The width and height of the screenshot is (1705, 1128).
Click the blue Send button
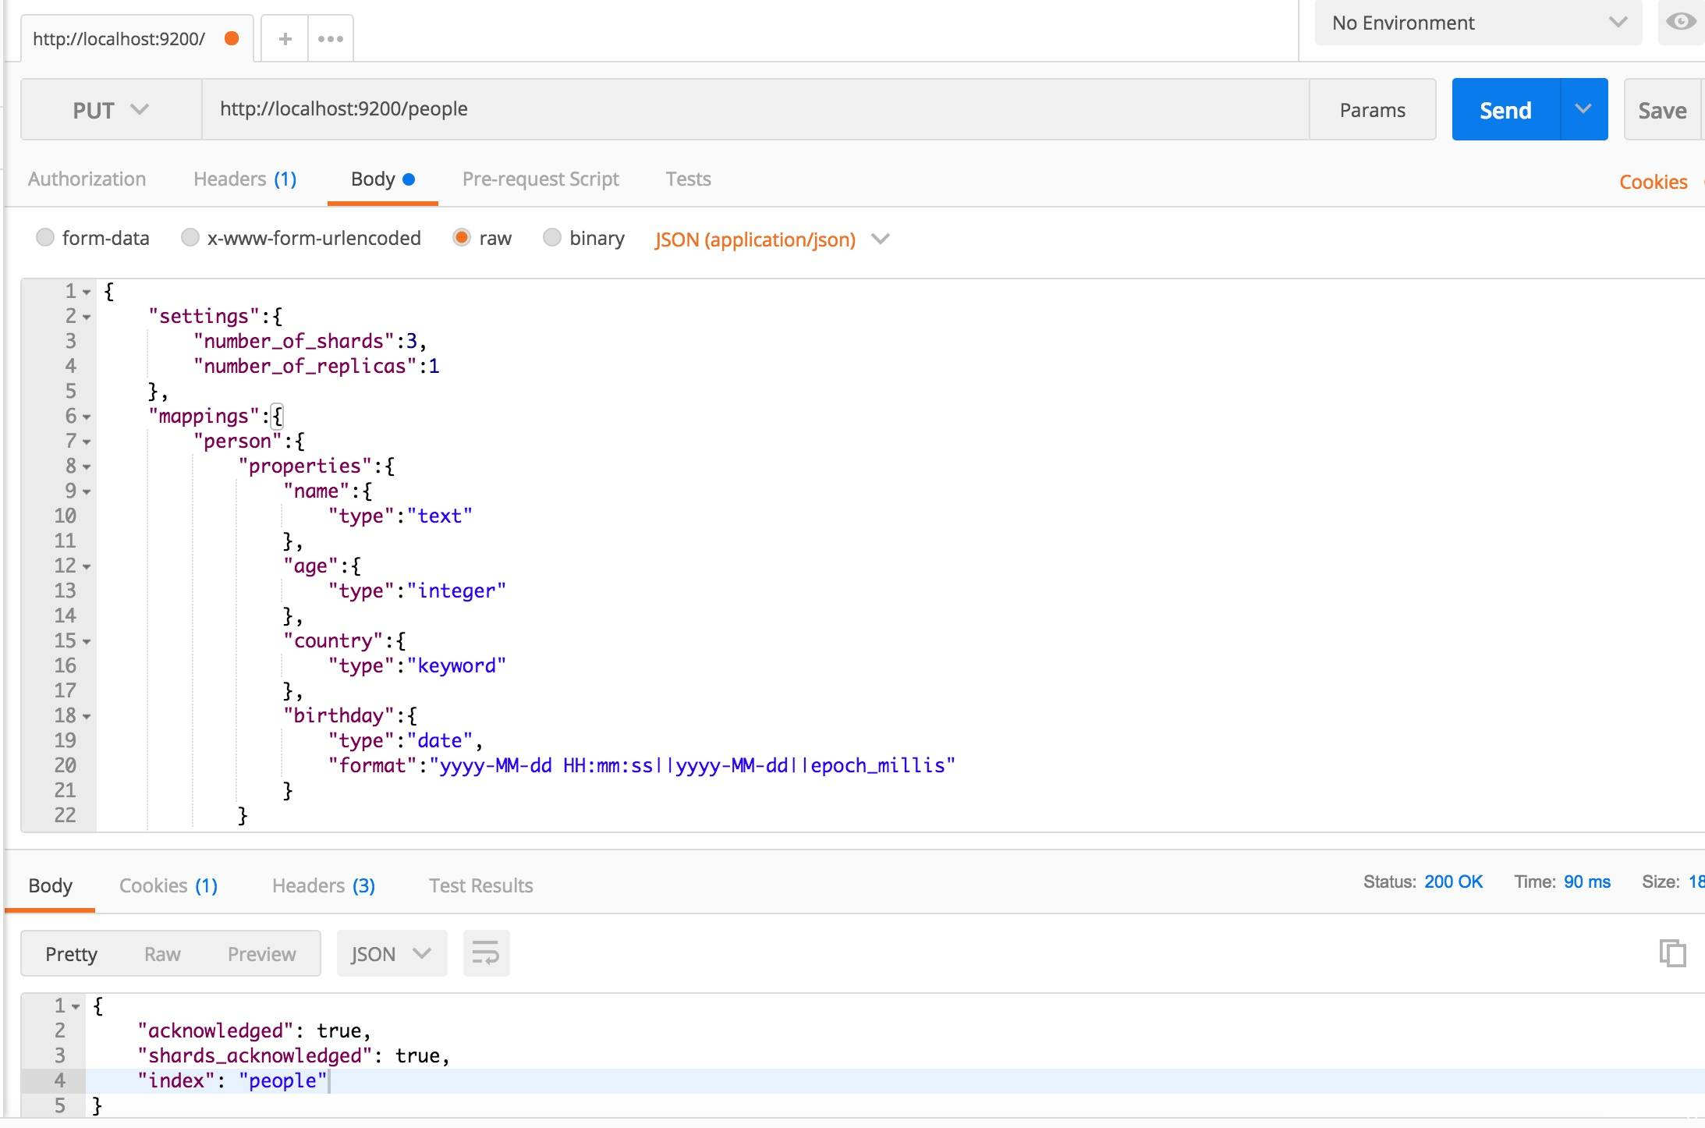(x=1505, y=110)
